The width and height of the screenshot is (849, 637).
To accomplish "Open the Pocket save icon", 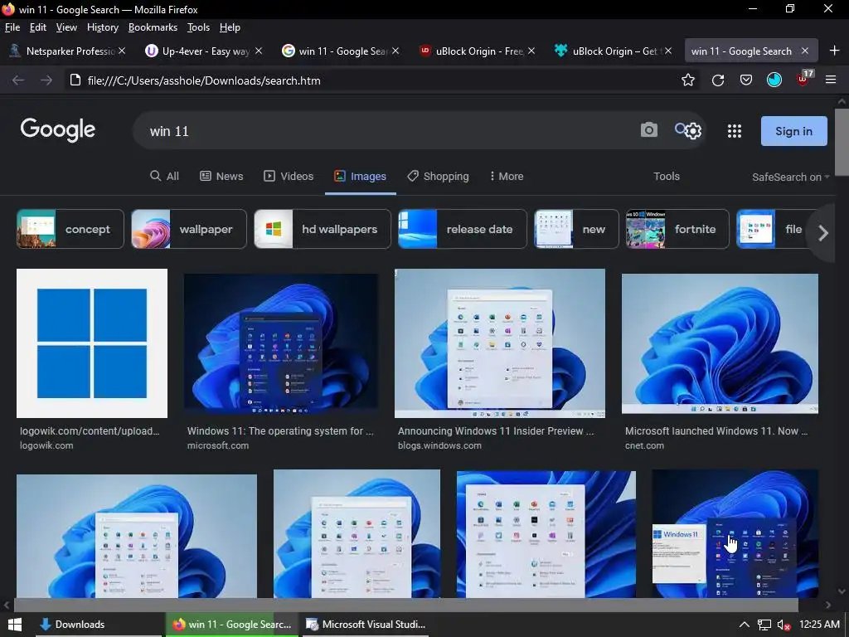I will click(x=746, y=80).
